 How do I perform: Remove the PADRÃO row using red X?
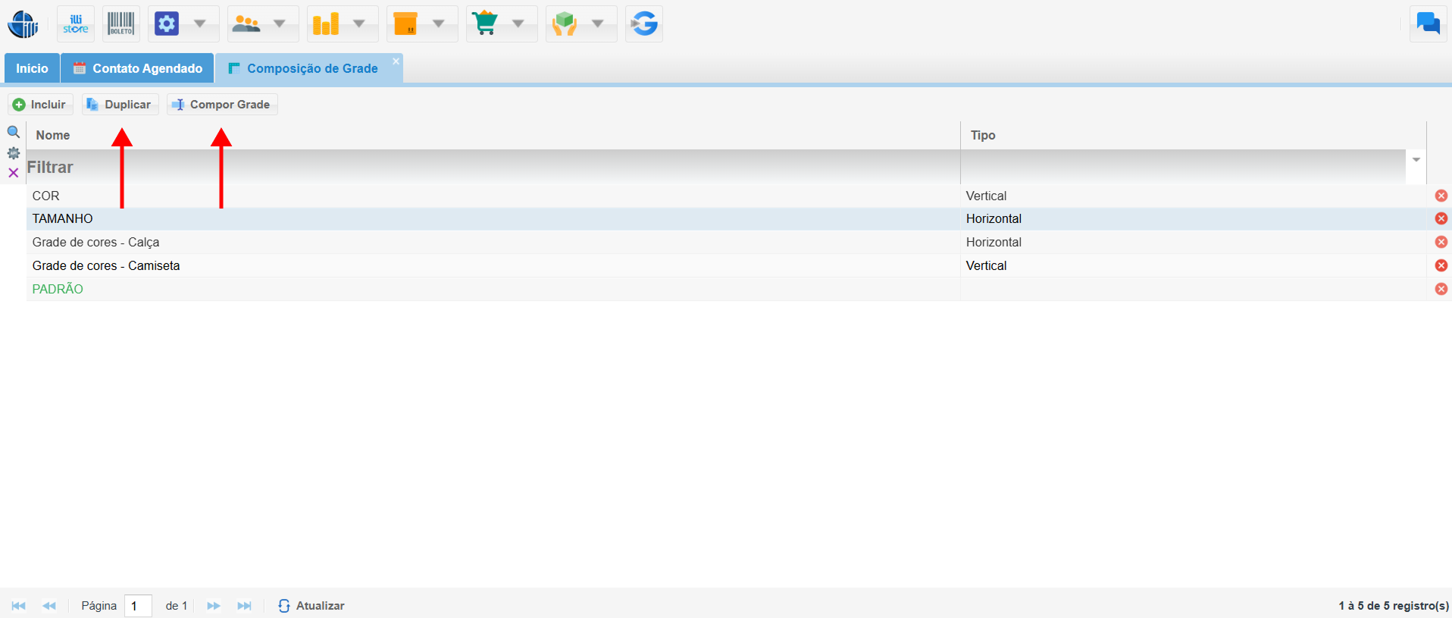click(x=1441, y=289)
